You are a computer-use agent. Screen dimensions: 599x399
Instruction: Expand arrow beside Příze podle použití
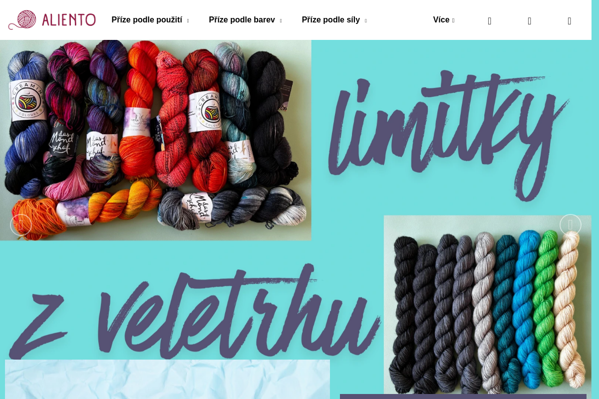[x=188, y=21]
